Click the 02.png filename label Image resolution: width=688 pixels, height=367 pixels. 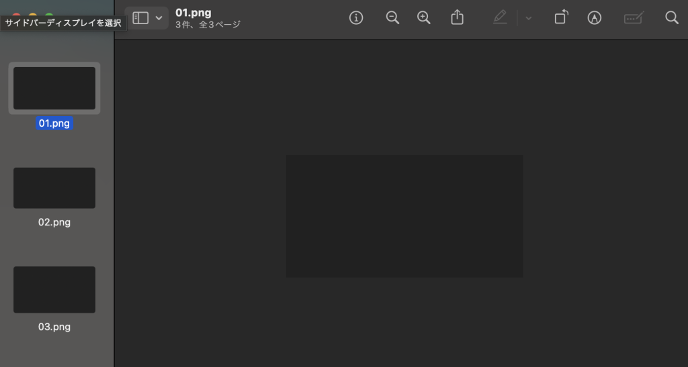(54, 222)
